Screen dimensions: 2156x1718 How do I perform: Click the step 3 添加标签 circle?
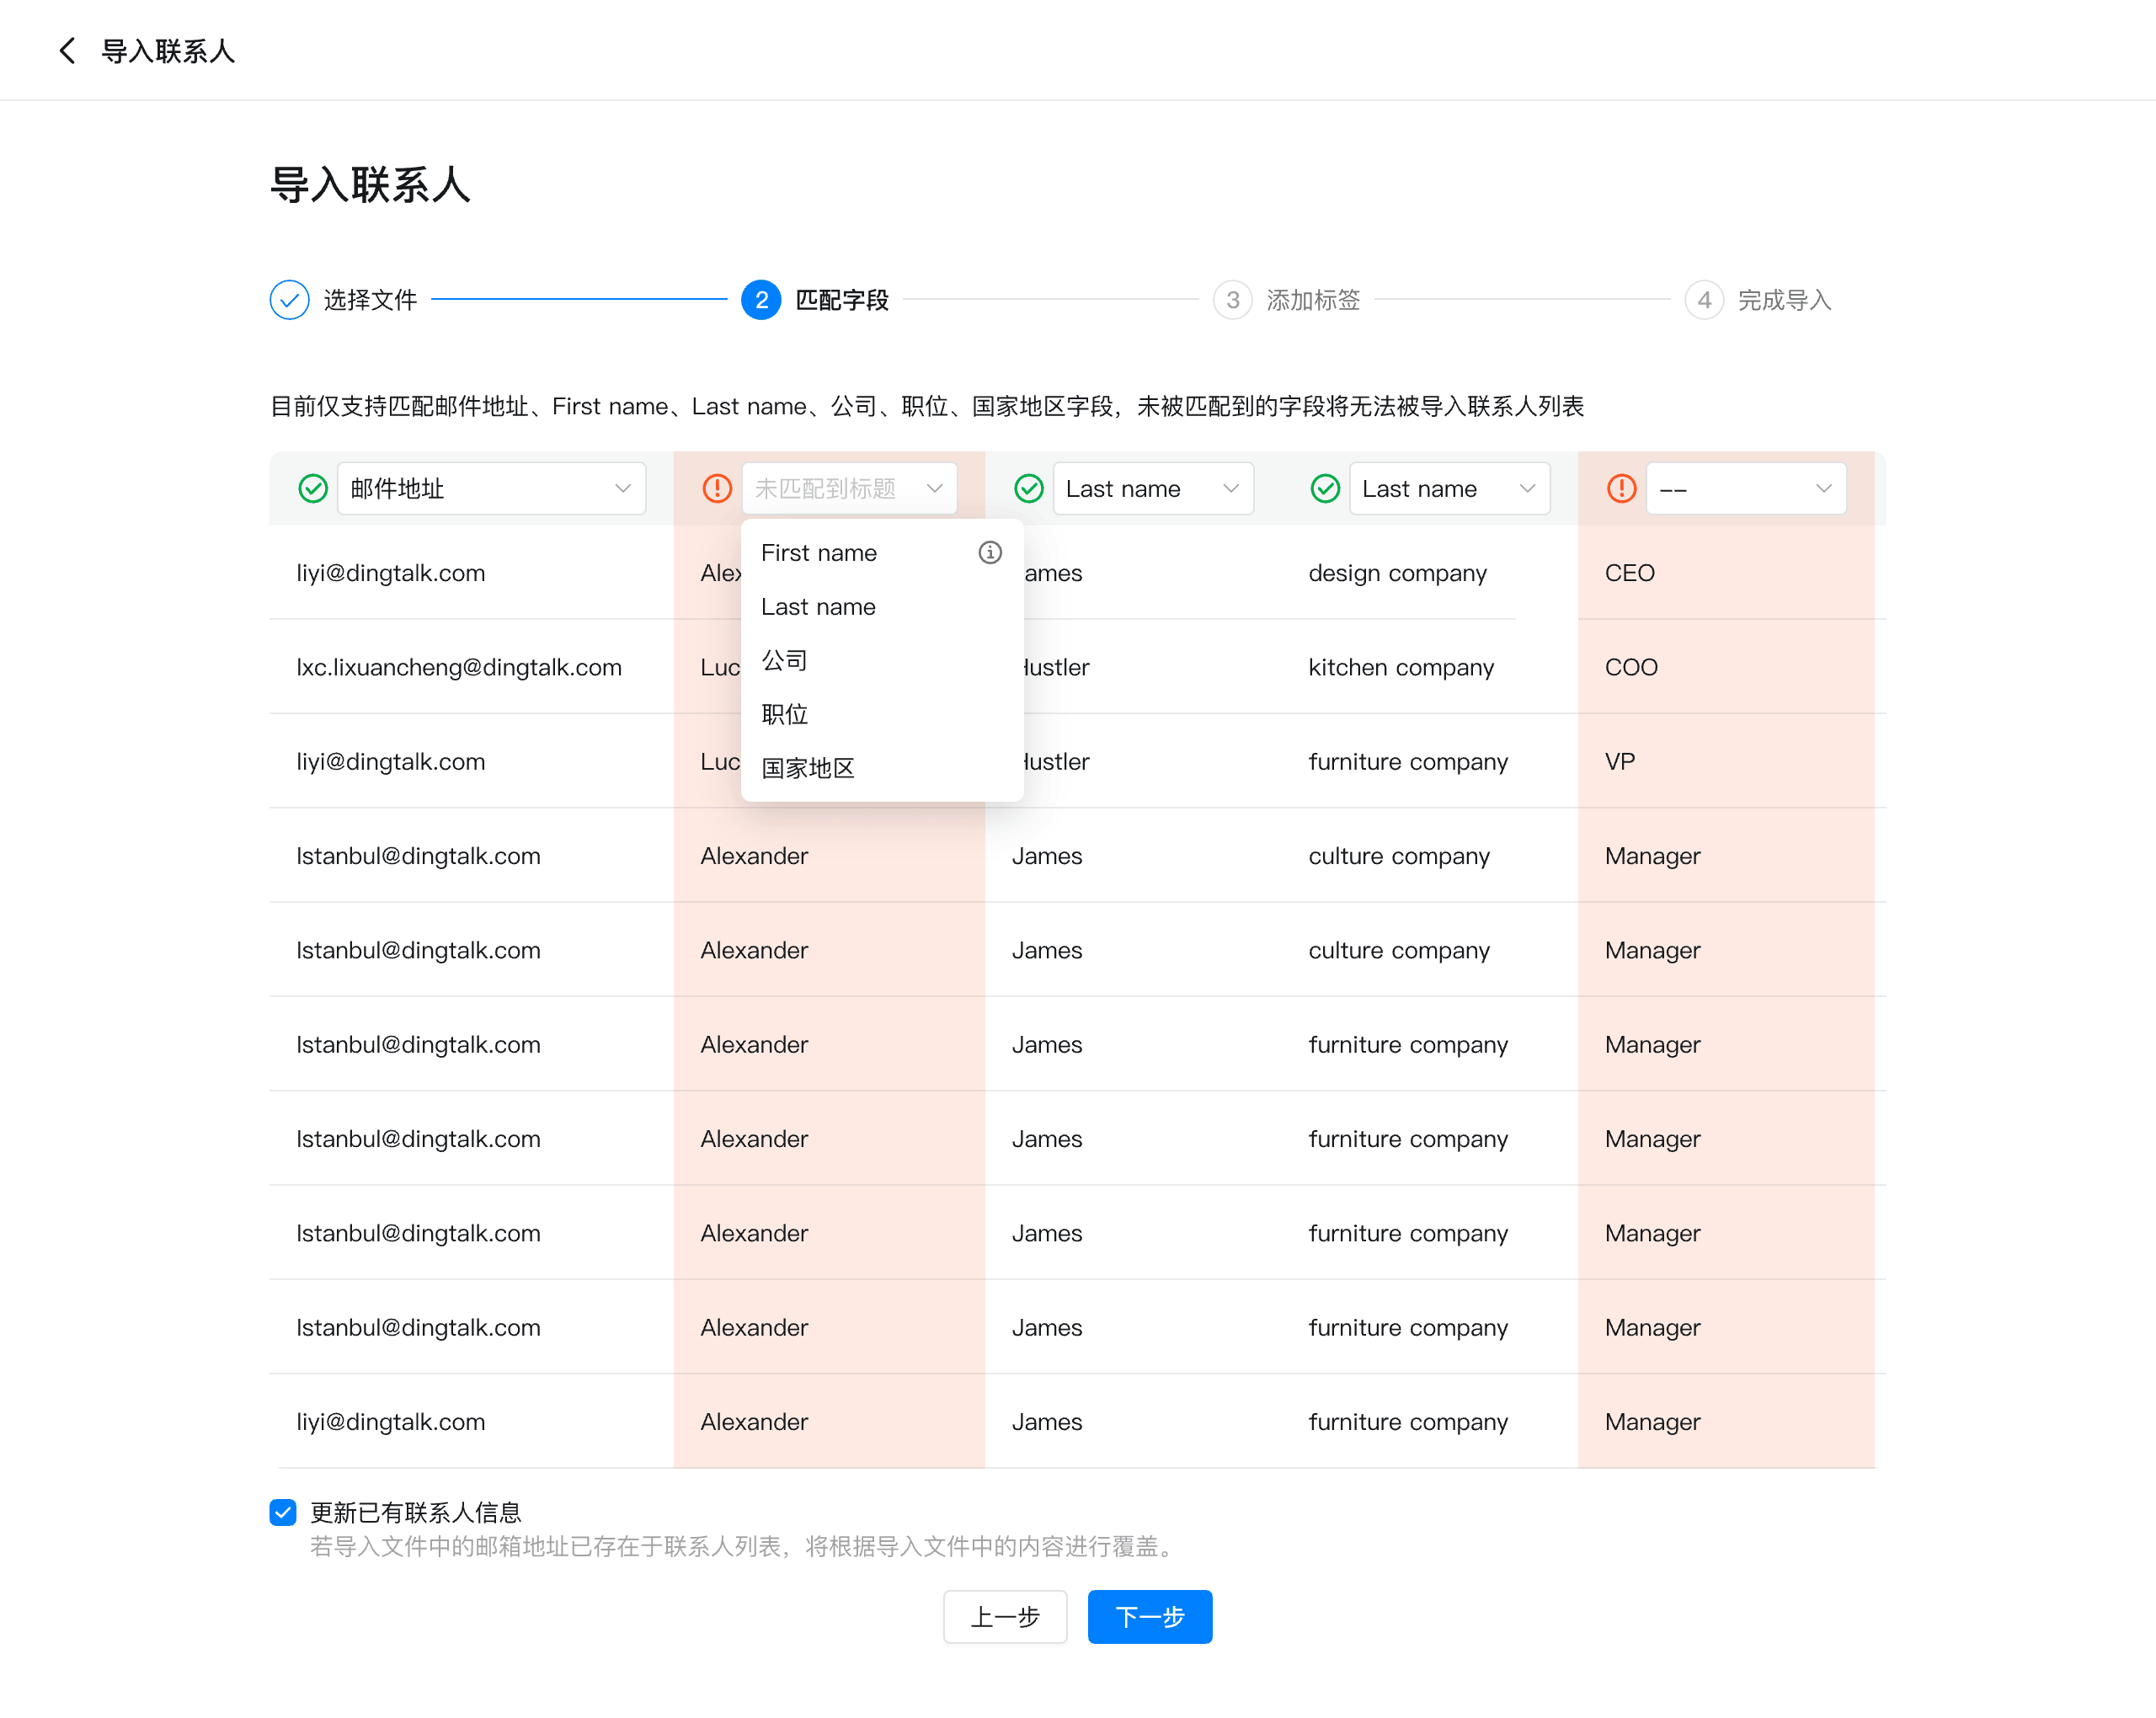1232,299
